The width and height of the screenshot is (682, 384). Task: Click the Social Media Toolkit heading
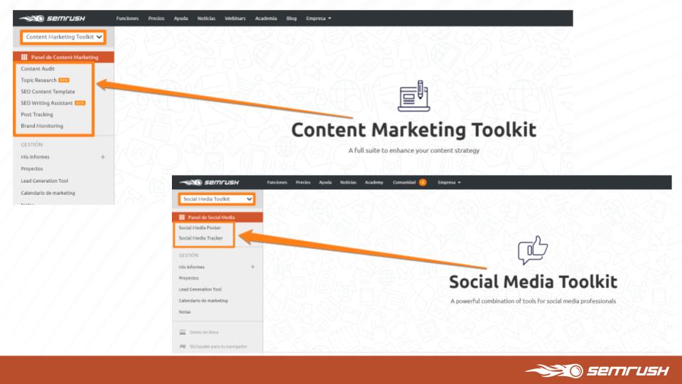[533, 282]
